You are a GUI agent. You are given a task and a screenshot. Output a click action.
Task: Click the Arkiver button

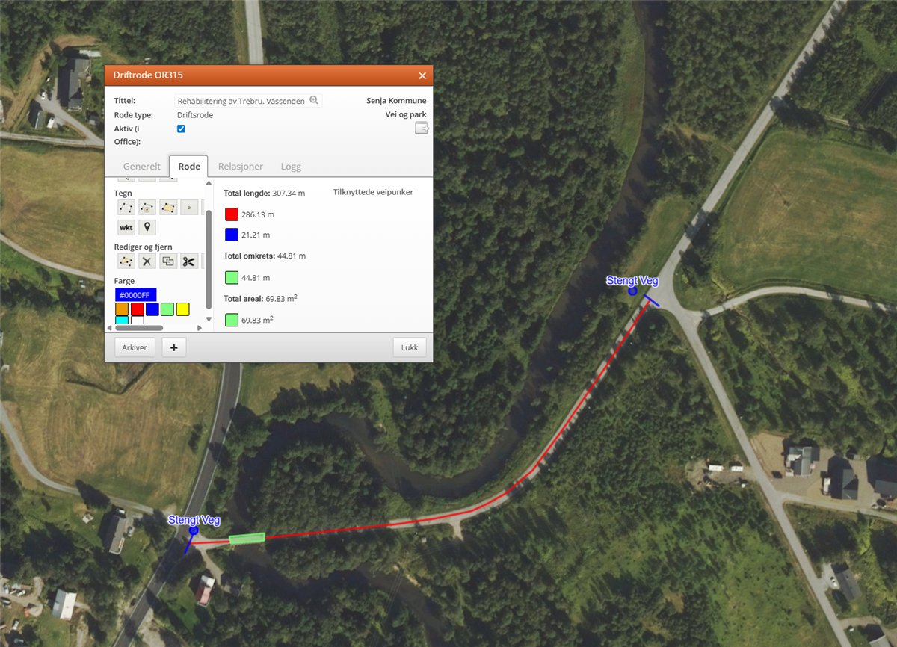click(135, 347)
